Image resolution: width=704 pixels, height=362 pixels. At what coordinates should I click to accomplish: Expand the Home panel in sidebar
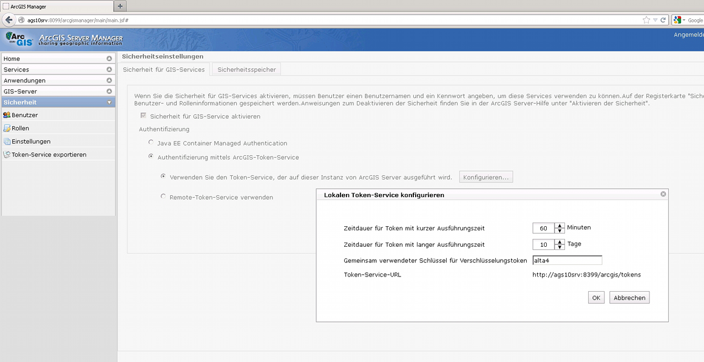tap(109, 59)
